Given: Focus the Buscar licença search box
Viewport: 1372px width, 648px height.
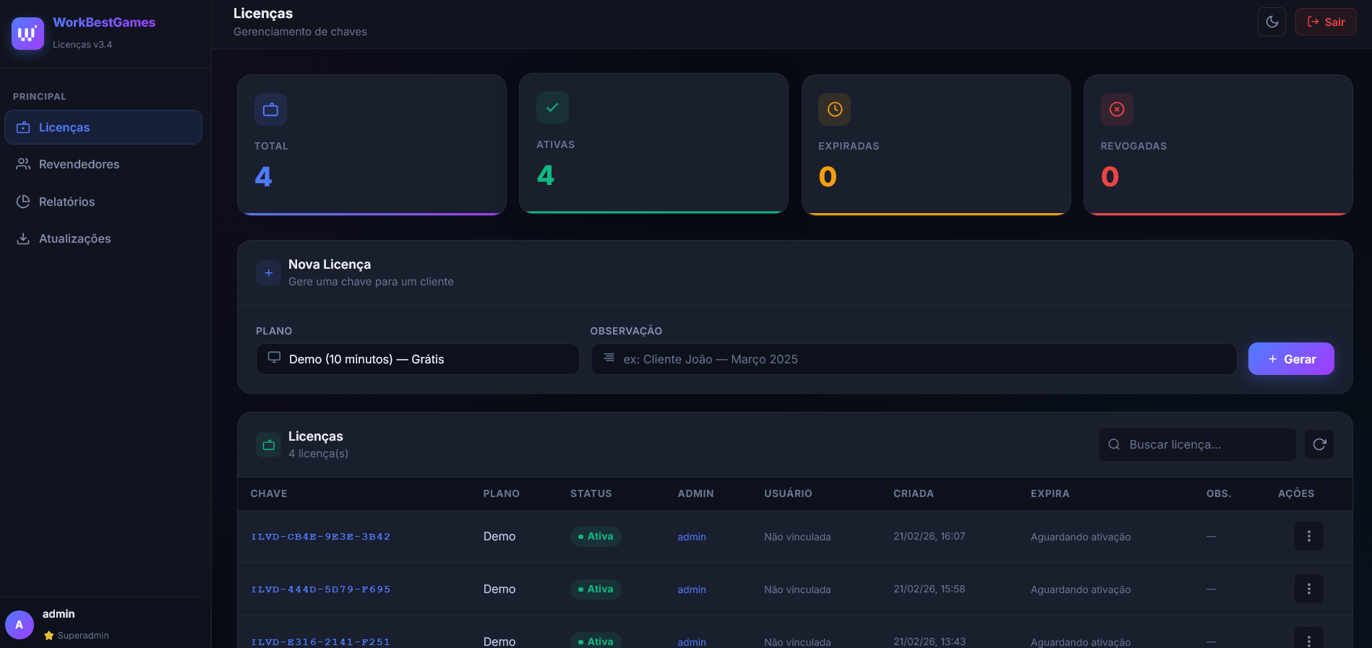Looking at the screenshot, I should tap(1197, 444).
